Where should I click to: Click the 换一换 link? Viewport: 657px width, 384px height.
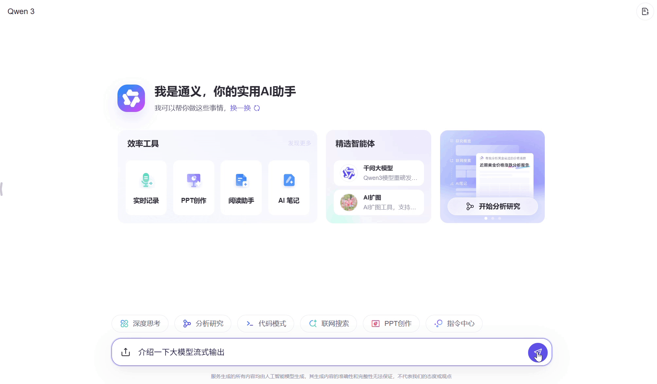coord(240,108)
